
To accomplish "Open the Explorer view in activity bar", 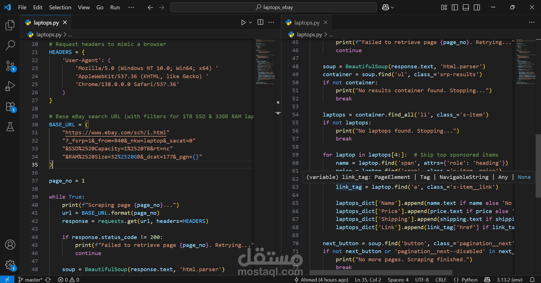I will pyautogui.click(x=10, y=25).
